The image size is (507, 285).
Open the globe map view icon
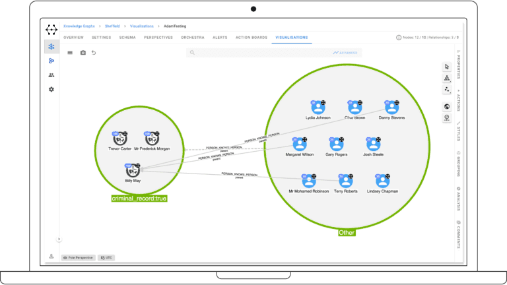pos(447,106)
